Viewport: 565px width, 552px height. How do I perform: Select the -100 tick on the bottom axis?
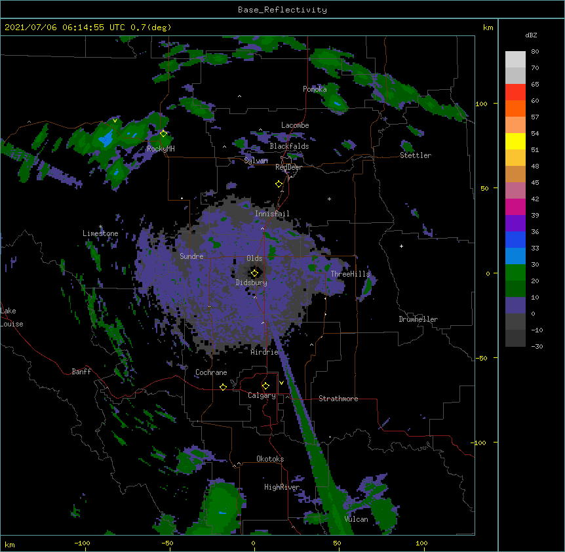point(82,543)
